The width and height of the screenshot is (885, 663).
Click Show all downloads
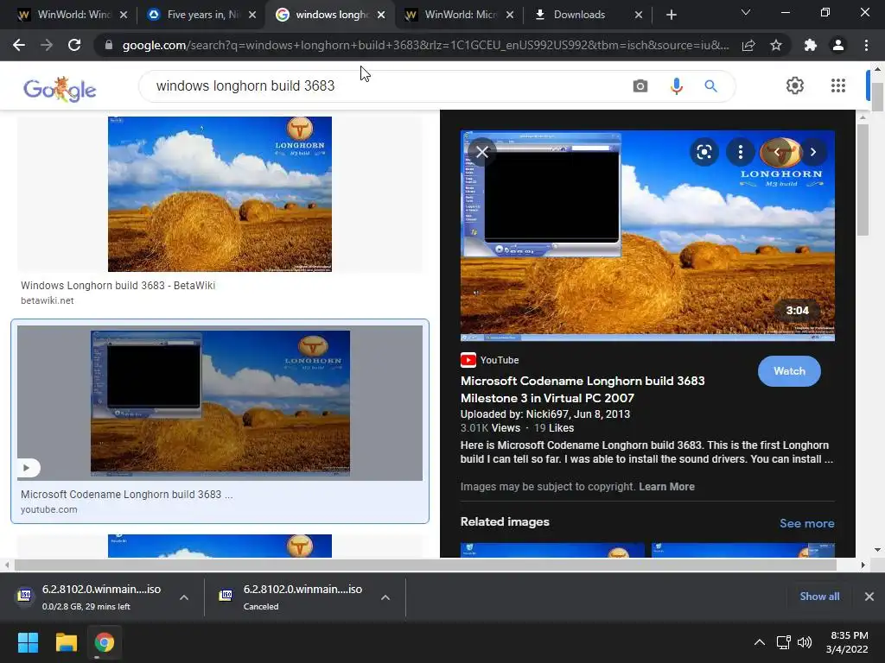coord(819,597)
